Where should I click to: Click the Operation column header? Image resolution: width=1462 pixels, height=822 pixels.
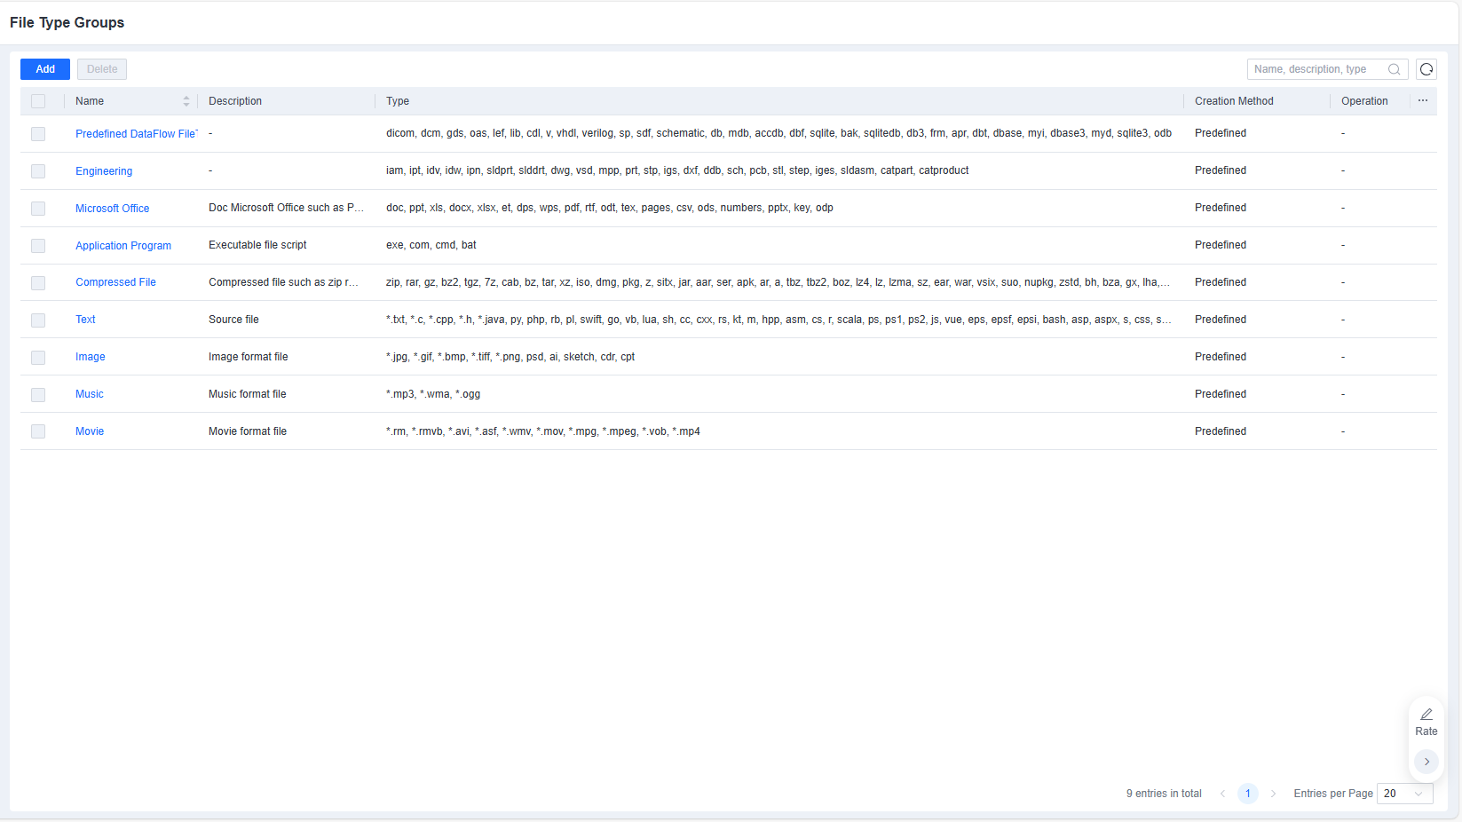click(x=1364, y=101)
